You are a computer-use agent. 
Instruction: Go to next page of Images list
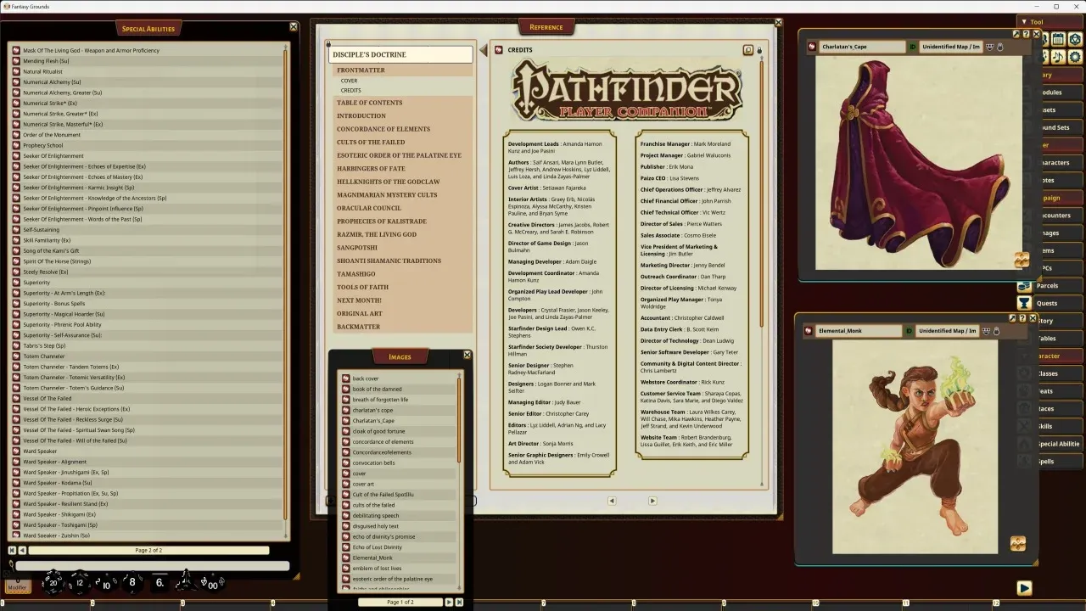coord(449,602)
